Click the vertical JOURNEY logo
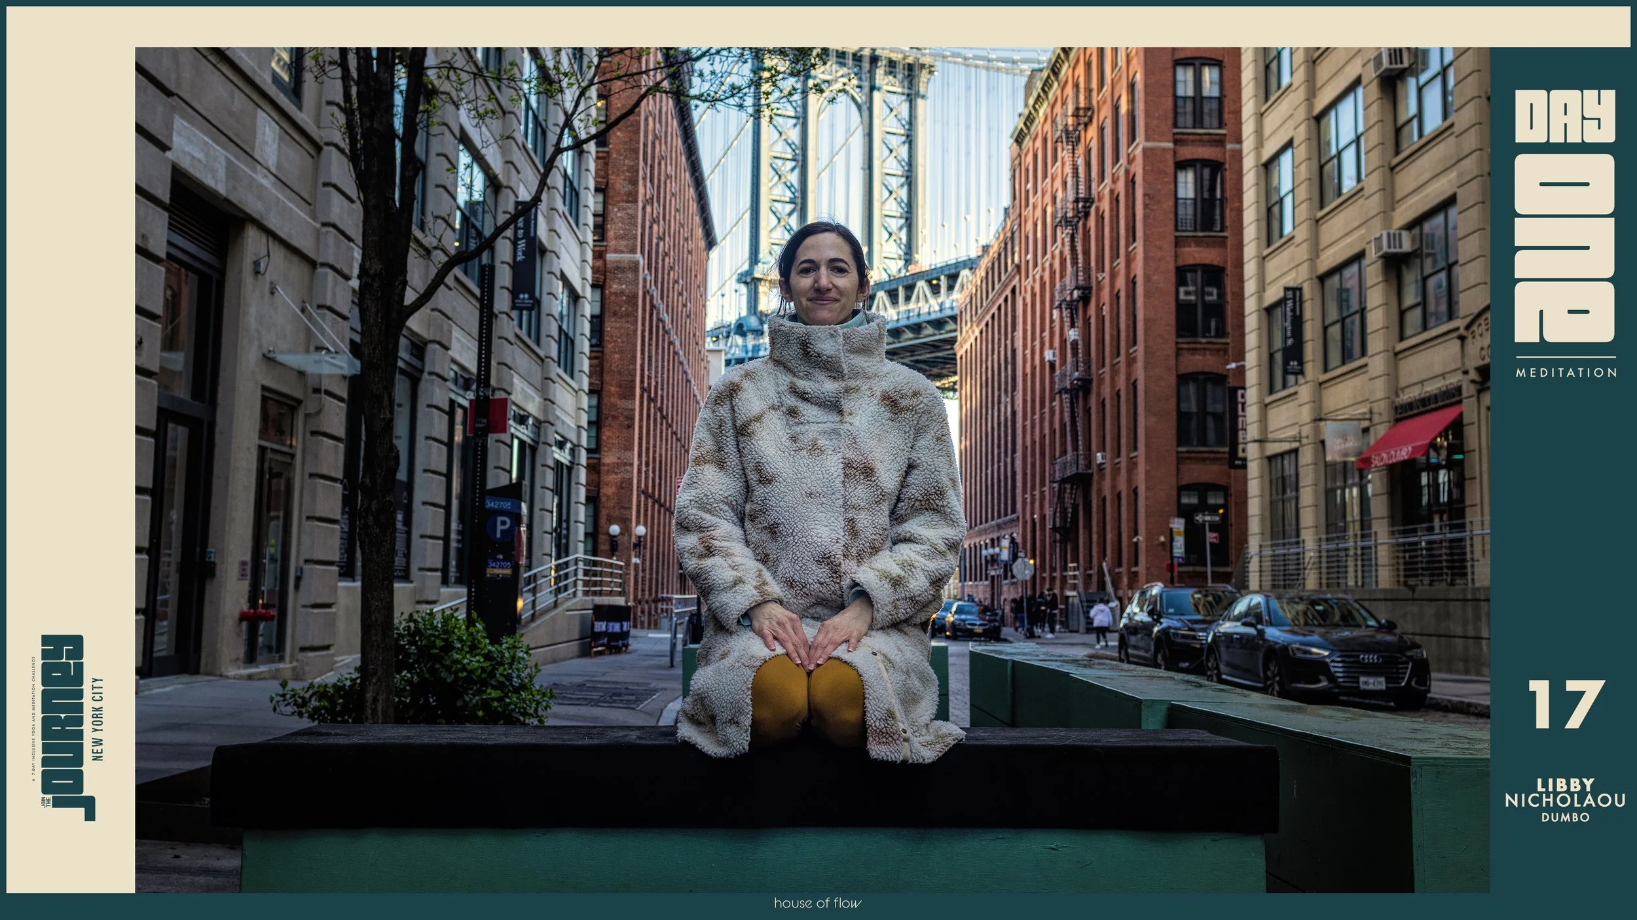This screenshot has height=920, width=1637. pos(64,728)
